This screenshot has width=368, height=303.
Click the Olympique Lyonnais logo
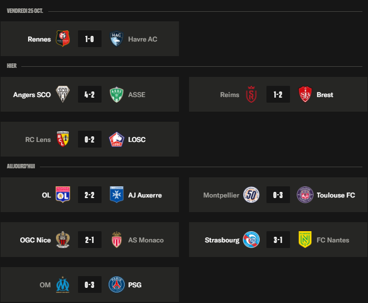pyautogui.click(x=63, y=195)
